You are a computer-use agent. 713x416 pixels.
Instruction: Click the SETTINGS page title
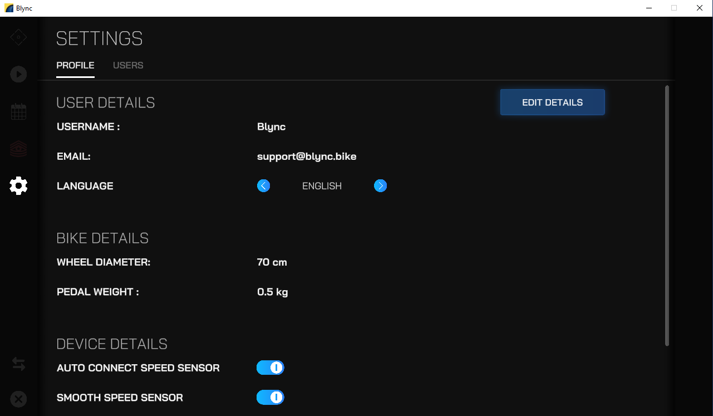[x=100, y=39]
